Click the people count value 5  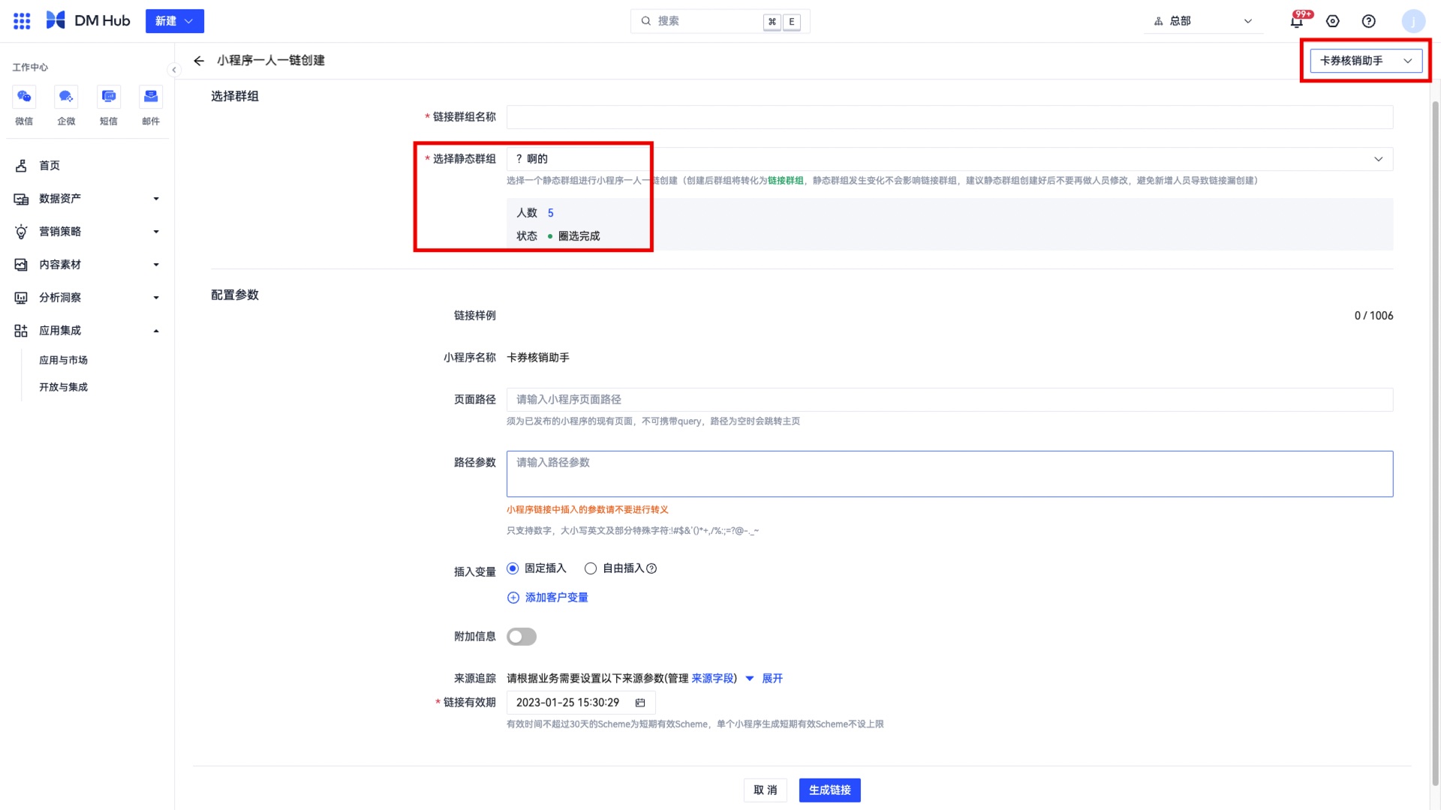(550, 213)
